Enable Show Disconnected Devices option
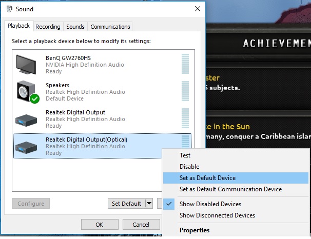This screenshot has height=239, width=311. coord(217,215)
